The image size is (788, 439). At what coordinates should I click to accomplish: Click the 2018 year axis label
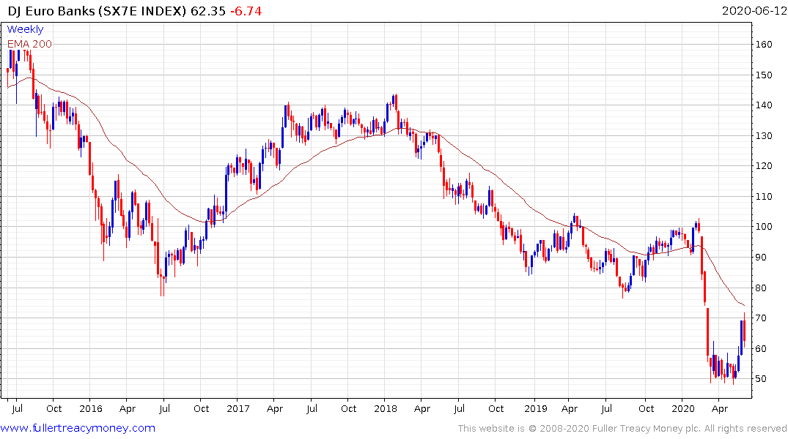tap(386, 408)
